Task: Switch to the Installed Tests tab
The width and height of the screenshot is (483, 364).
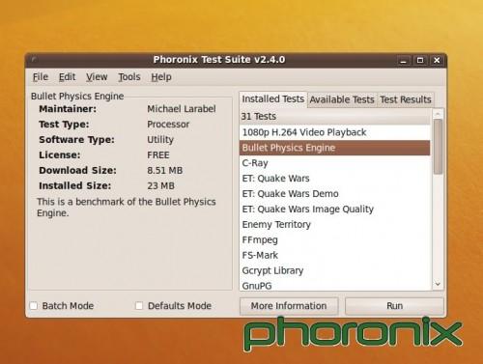Action: click(273, 98)
